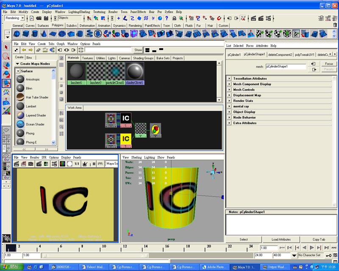This screenshot has width=339, height=271.
Task: Toggle the auto keyframe key icon
Action: coord(329,255)
